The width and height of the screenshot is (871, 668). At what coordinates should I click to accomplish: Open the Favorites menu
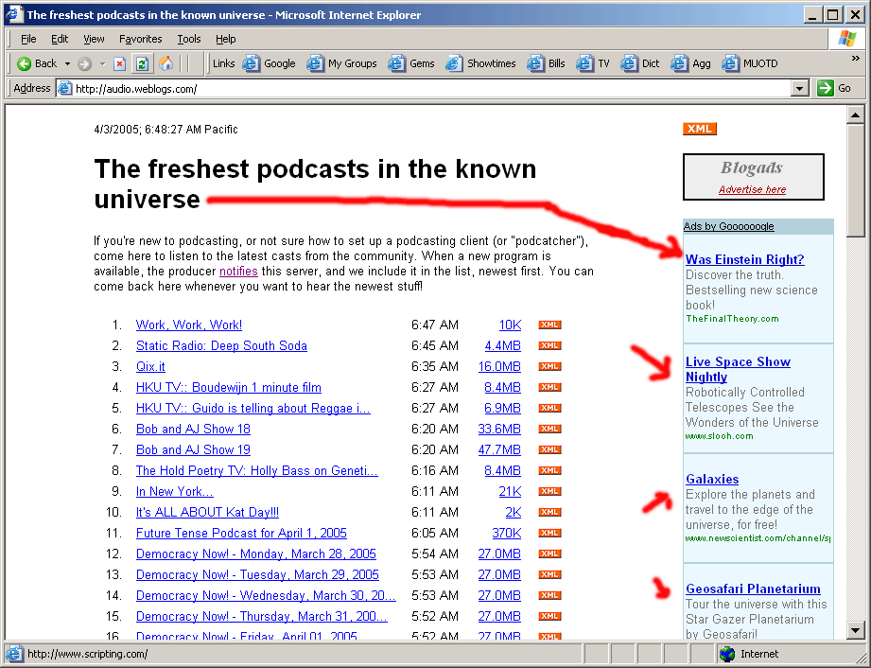tap(140, 39)
